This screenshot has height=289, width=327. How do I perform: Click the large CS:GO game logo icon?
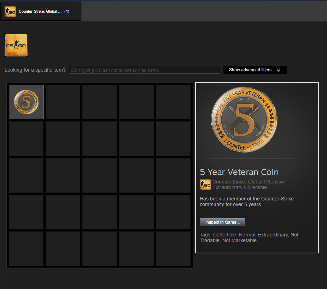point(16,45)
